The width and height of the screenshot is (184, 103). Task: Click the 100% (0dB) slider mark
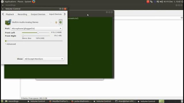(40, 38)
